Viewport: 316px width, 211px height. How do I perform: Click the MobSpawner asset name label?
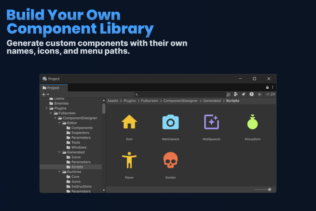coord(211,139)
